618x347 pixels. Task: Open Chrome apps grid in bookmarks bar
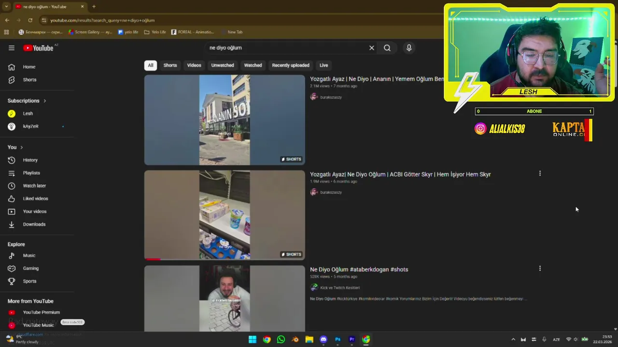pyautogui.click(x=6, y=32)
